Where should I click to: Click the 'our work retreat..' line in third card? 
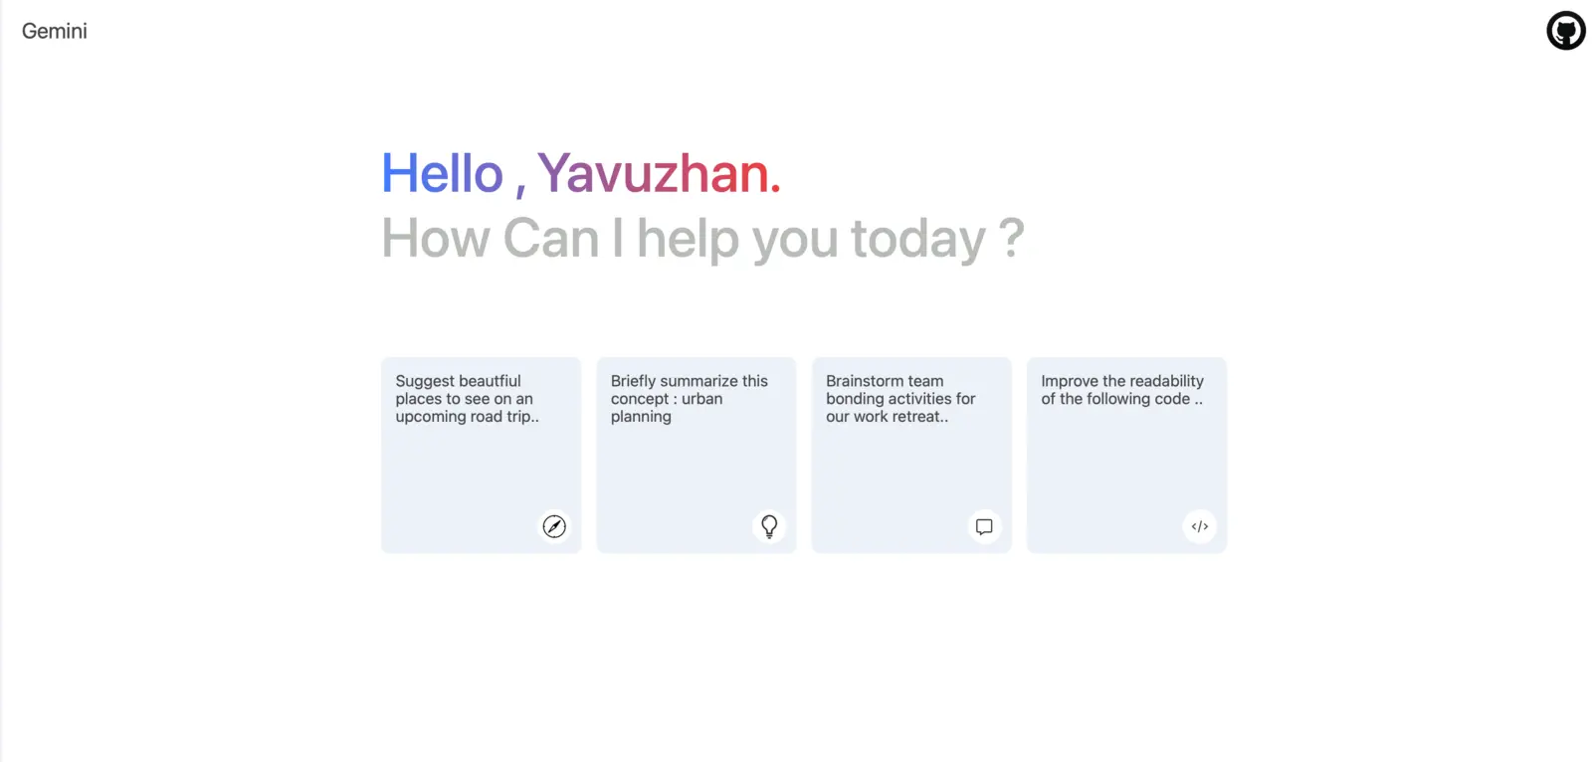(887, 417)
